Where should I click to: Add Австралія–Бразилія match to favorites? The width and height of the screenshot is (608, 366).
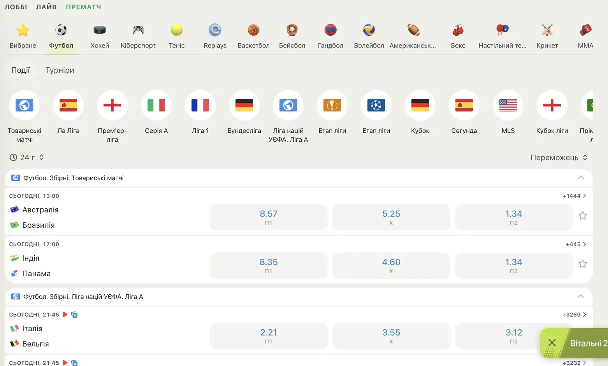tap(582, 215)
